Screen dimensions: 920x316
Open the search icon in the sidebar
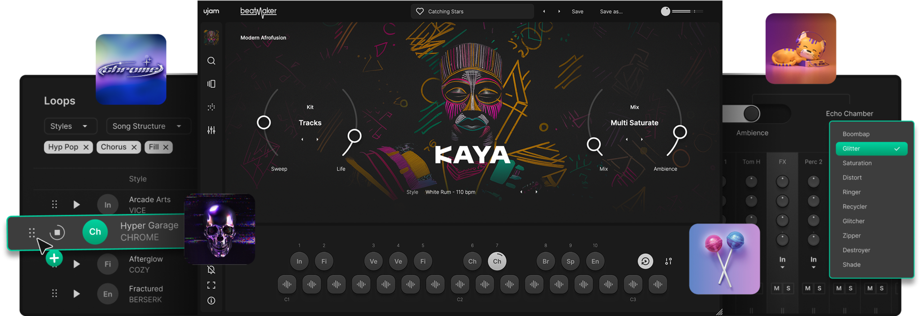[211, 61]
